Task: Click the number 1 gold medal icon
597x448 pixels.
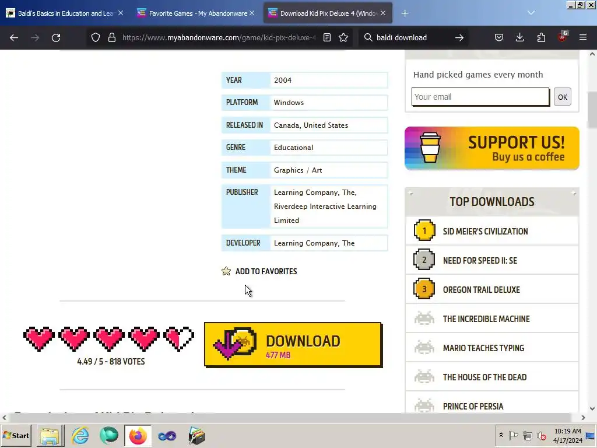Action: click(424, 230)
